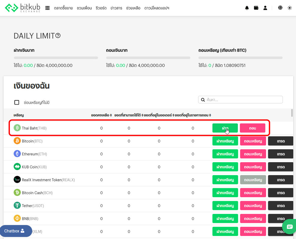Open notifications bell icon

coord(247,8)
